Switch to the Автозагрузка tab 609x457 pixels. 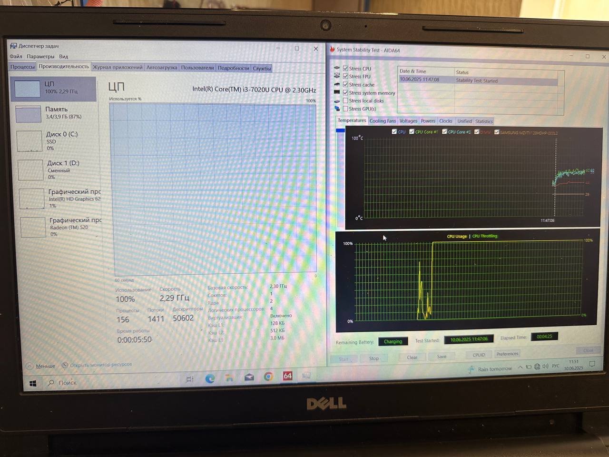pyautogui.click(x=162, y=68)
